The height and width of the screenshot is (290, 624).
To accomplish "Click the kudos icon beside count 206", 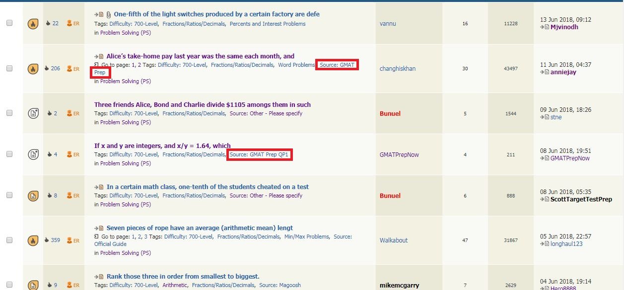I will pyautogui.click(x=47, y=69).
